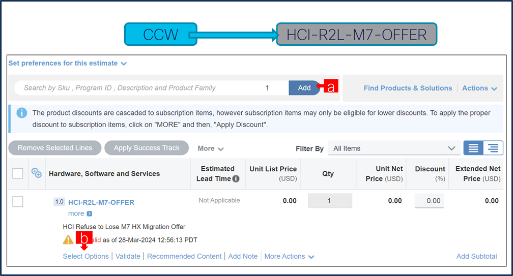Open Find Products & Solutions link
The width and height of the screenshot is (513, 276).
pyautogui.click(x=408, y=88)
